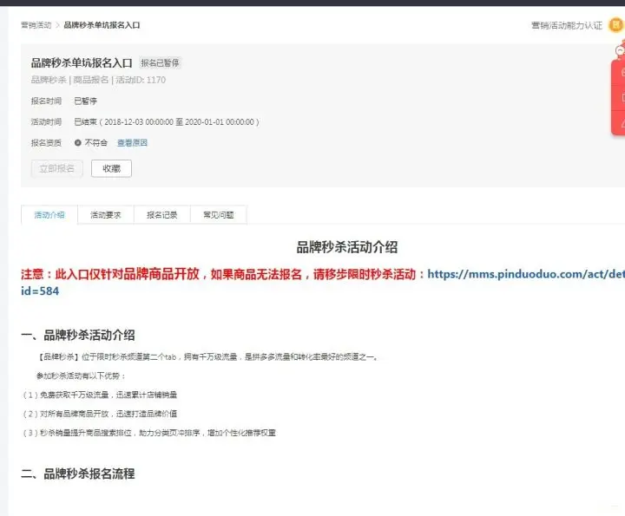Click the bottom icon in red sidebar
The width and height of the screenshot is (625, 516).
click(622, 125)
